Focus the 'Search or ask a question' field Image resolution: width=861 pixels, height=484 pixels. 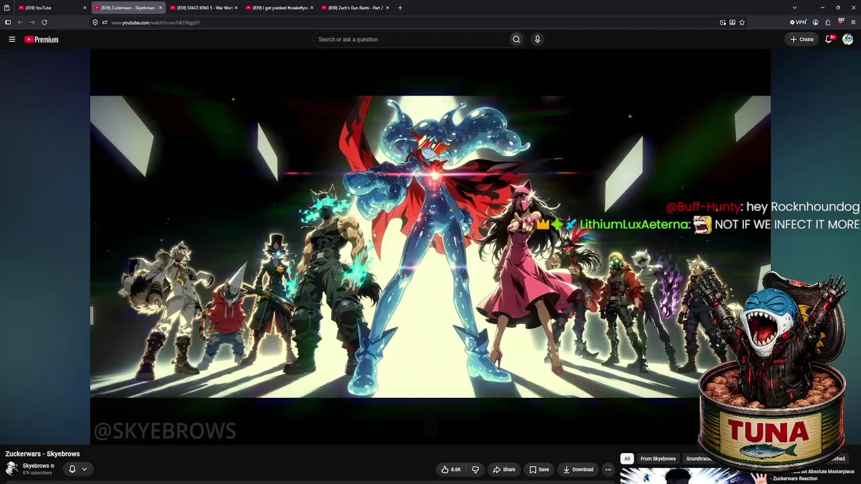coord(410,40)
